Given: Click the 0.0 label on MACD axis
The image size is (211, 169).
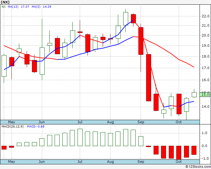Looking at the screenshot, I should click(204, 146).
